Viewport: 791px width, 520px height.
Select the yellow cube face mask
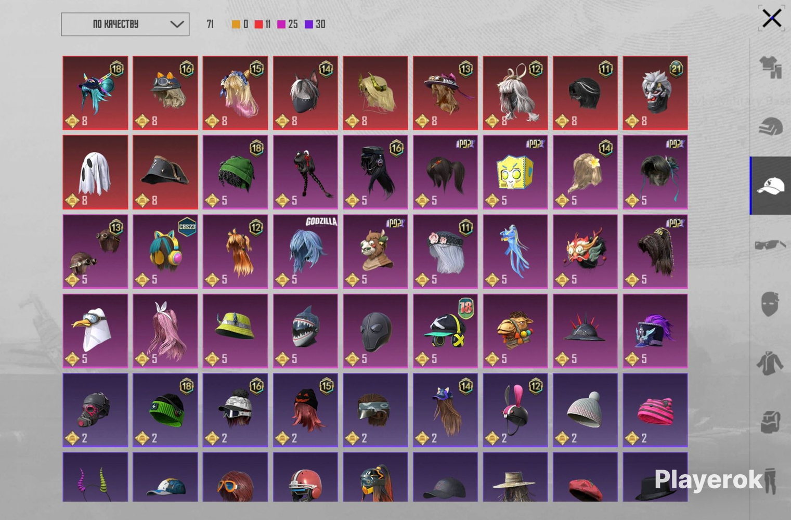coord(515,172)
